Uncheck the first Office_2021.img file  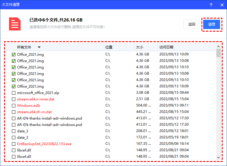pos(14,55)
